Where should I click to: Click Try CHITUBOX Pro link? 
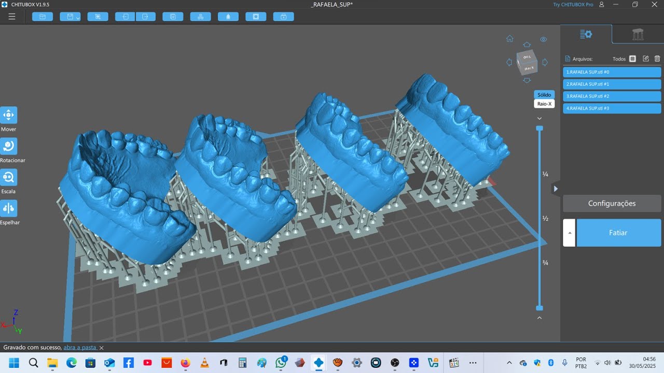click(x=573, y=4)
